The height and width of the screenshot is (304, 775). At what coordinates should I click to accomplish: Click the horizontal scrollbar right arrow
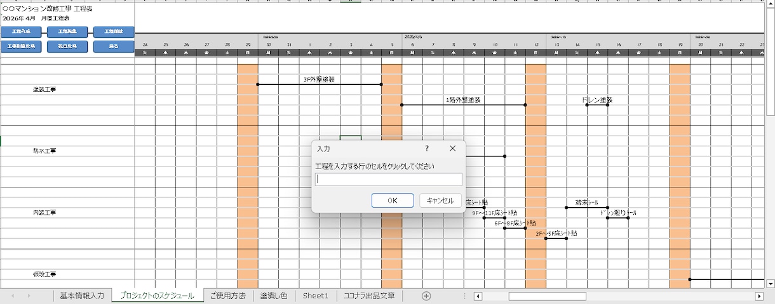point(758,296)
